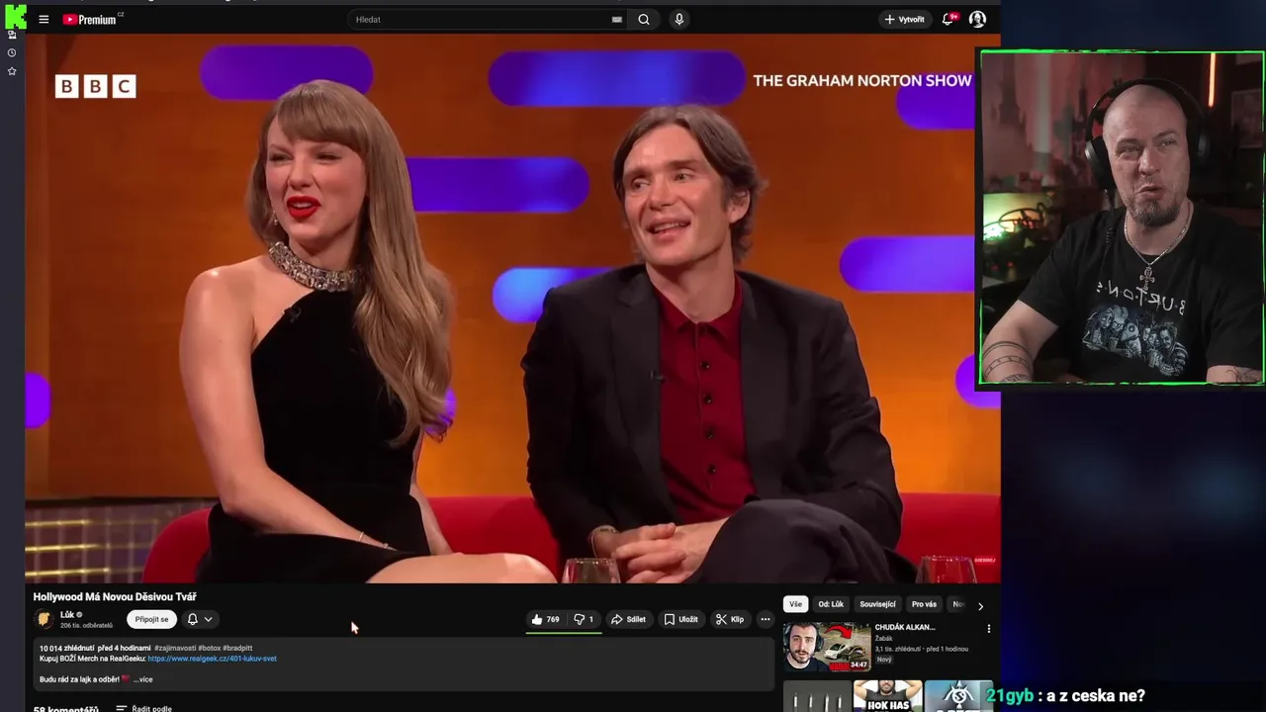
Task: Open the three-dot more actions menu
Action: pos(765,619)
